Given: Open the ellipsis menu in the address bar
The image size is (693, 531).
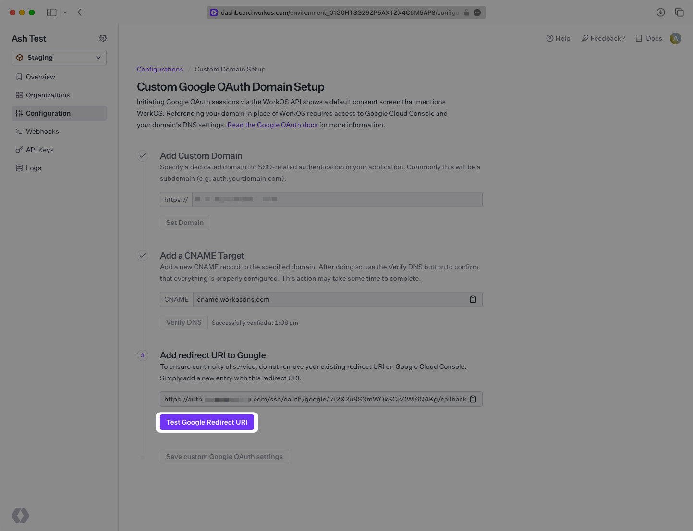Looking at the screenshot, I should [x=477, y=12].
